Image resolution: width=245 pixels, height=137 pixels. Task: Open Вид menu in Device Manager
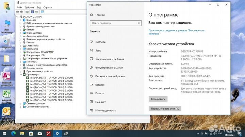pyautogui.click(x=39, y=7)
